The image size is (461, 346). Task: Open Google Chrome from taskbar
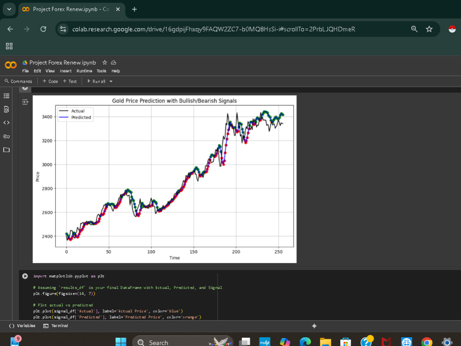click(426, 342)
